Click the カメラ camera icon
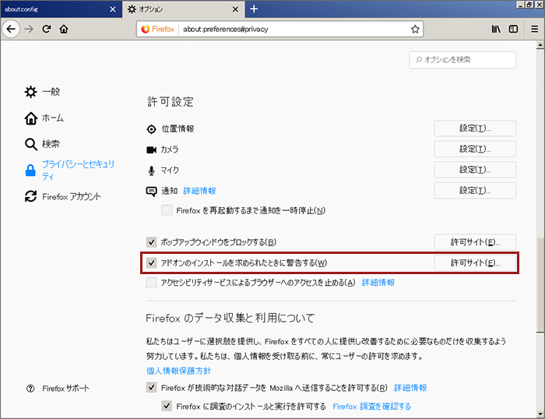This screenshot has height=419, width=545. 151,150
